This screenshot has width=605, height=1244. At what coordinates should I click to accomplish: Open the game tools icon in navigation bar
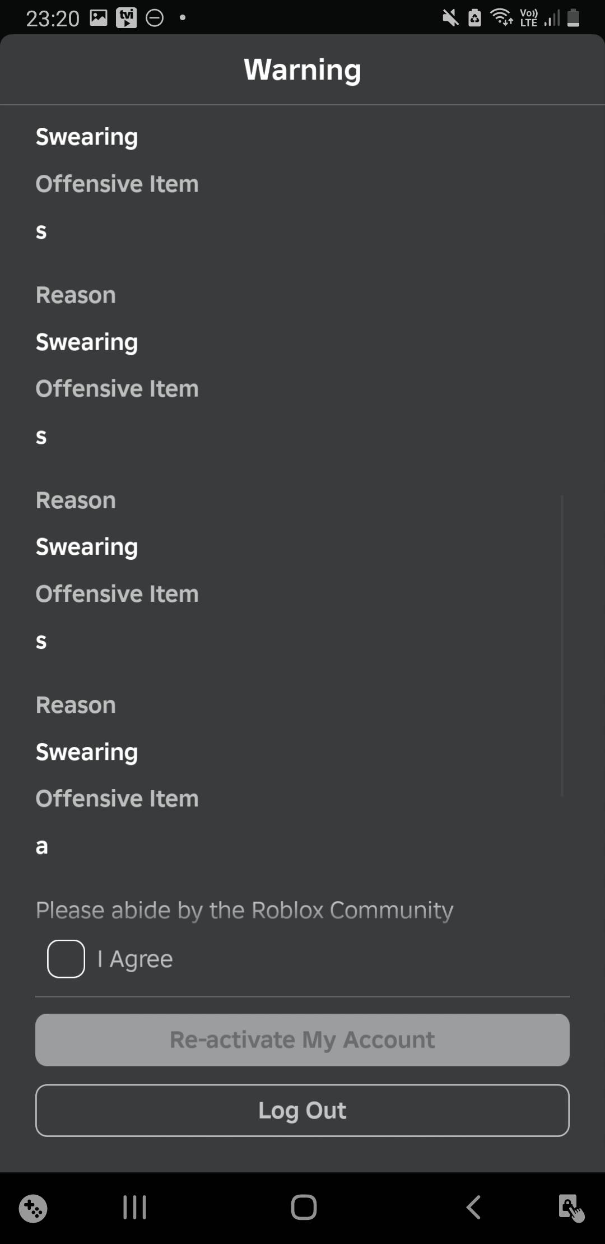(x=33, y=1208)
